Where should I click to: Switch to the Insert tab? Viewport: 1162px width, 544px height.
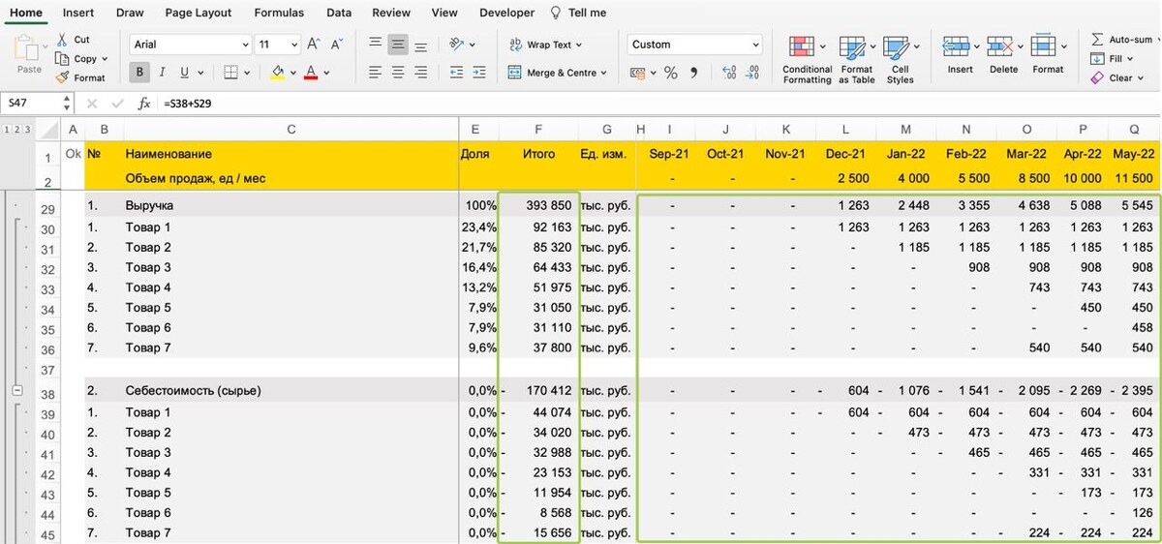pos(78,13)
